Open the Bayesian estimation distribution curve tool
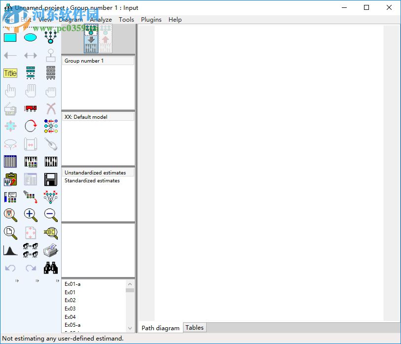This screenshot has height=344, width=401. 10,250
